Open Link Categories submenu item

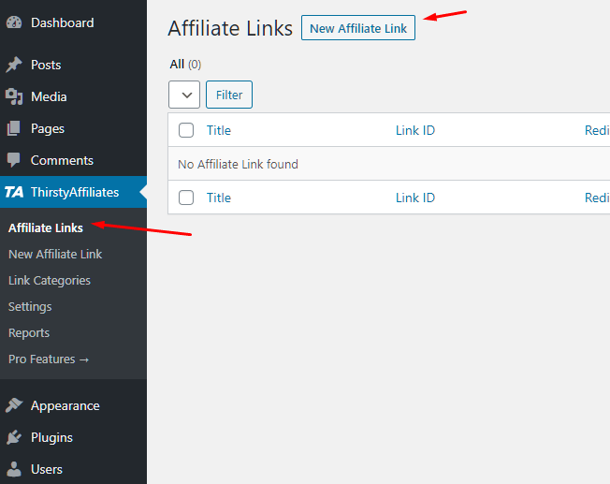(x=50, y=280)
